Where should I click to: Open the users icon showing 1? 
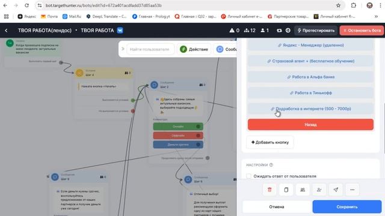pos(265,31)
